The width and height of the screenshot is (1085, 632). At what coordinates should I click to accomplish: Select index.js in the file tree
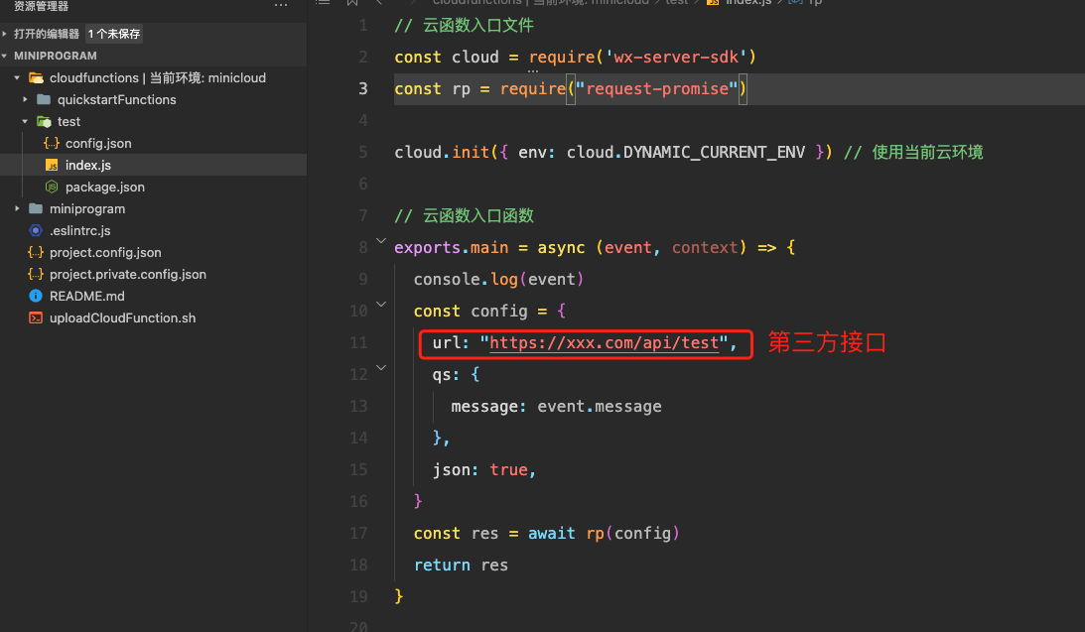[x=88, y=166]
